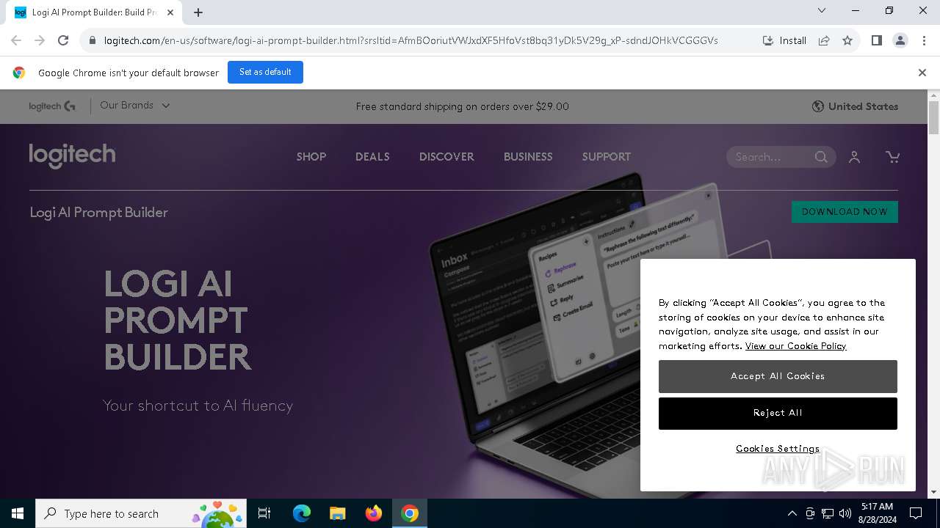940x528 pixels.
Task: Click the Chrome icon on the taskbar
Action: (x=410, y=513)
